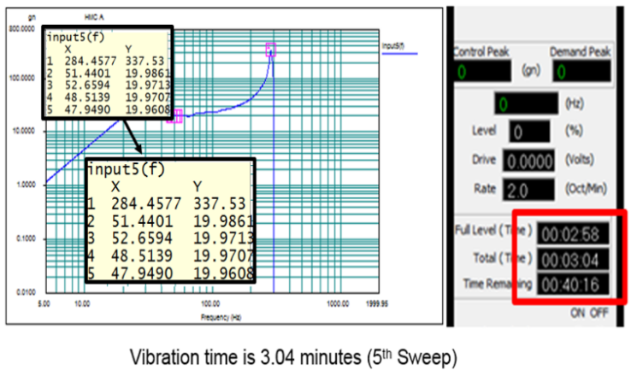Image resolution: width=637 pixels, height=376 pixels.
Task: Select row 1 in the enlarged input5(f) table
Action: pyautogui.click(x=171, y=203)
